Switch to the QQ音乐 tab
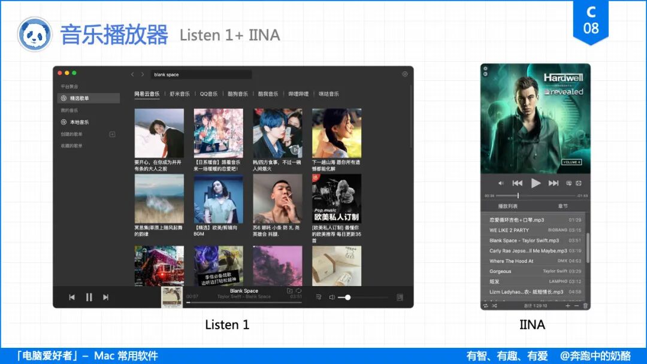The width and height of the screenshot is (647, 364). (x=209, y=94)
